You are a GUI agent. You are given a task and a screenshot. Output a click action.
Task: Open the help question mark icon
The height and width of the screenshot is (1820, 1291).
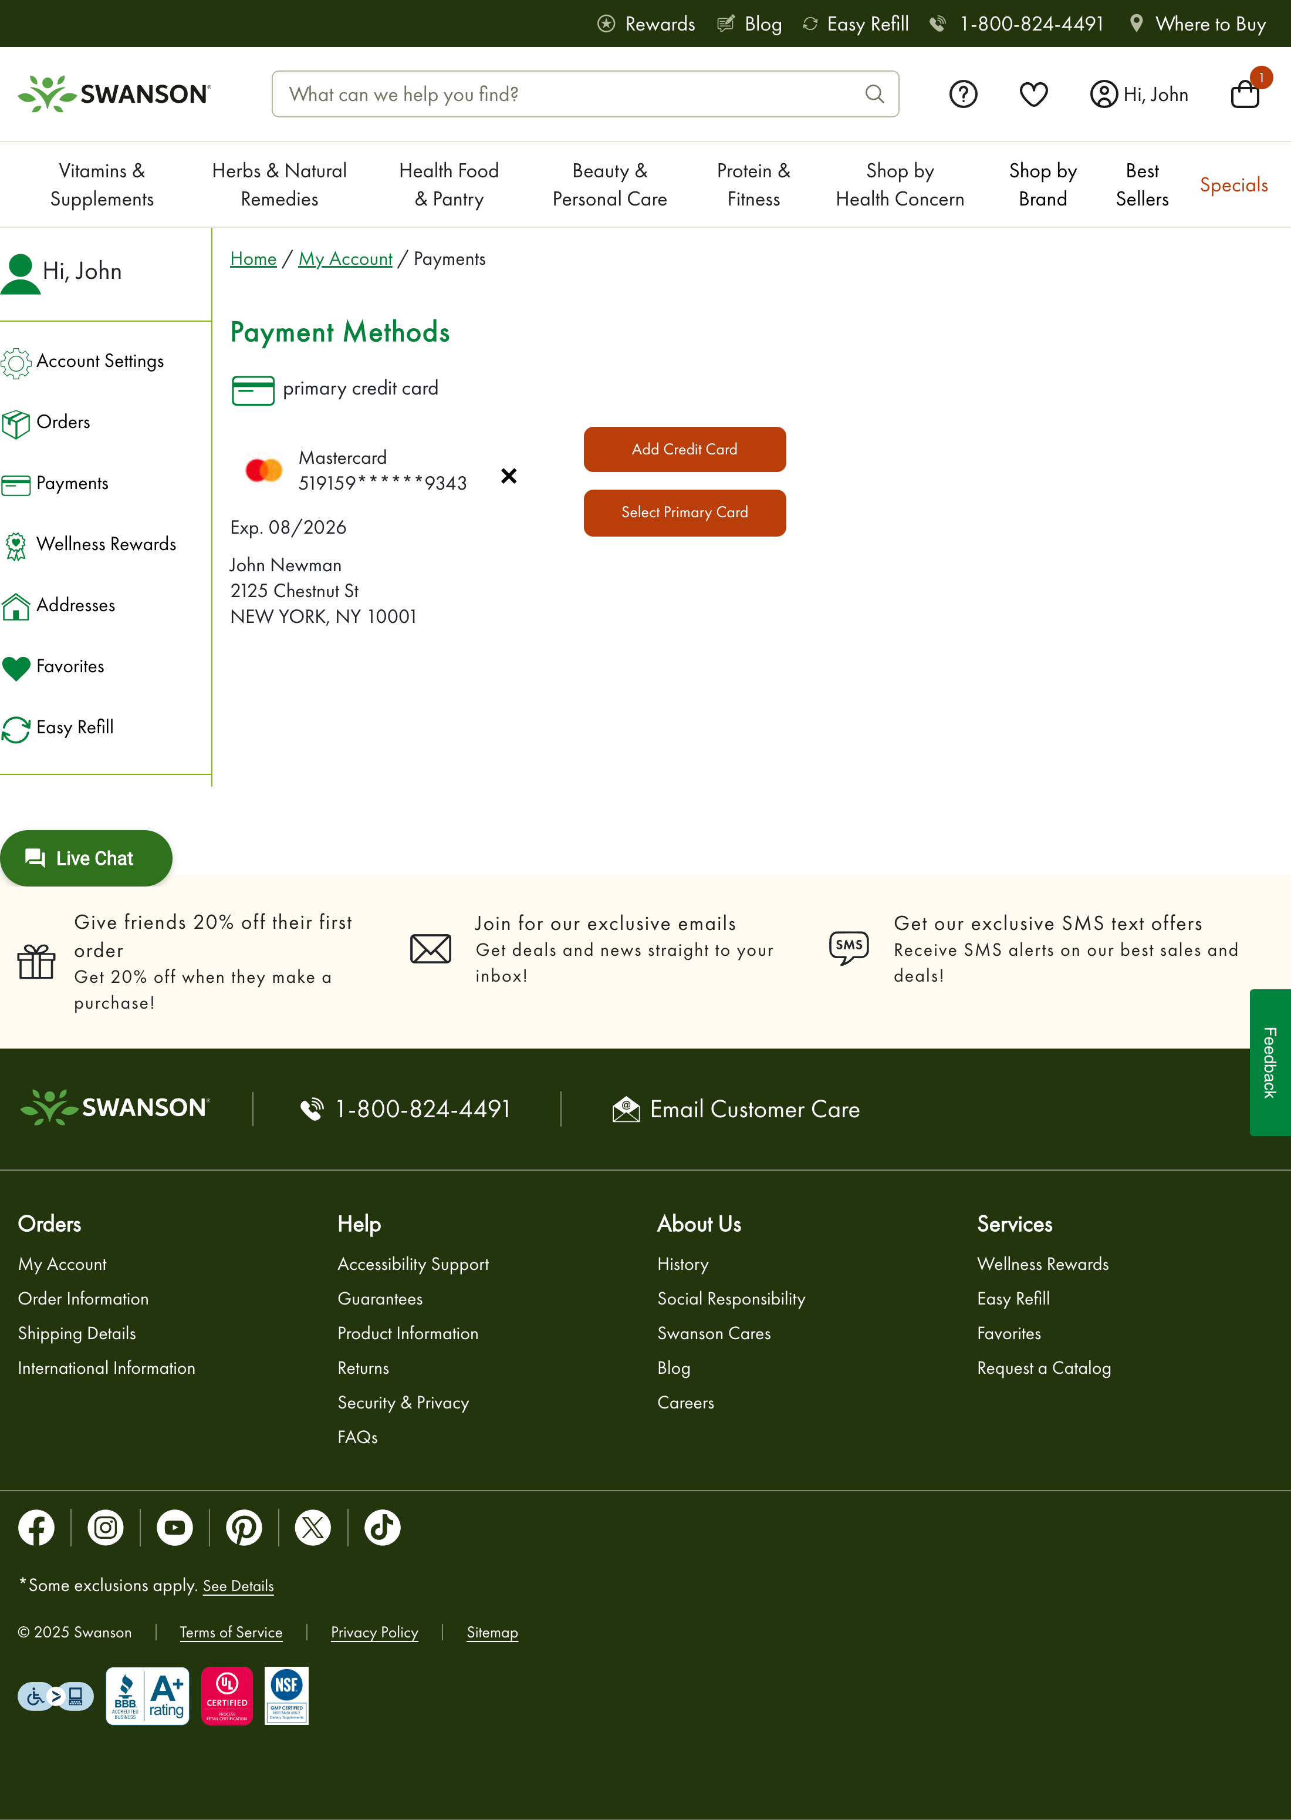point(964,94)
